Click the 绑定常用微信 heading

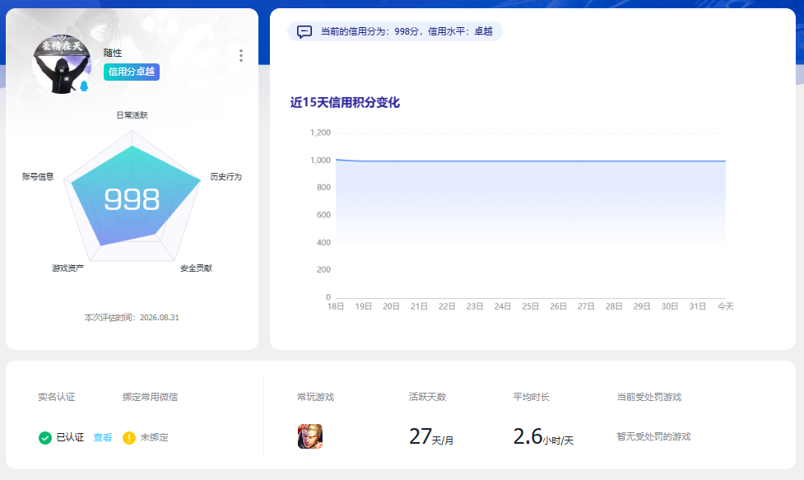tap(151, 397)
